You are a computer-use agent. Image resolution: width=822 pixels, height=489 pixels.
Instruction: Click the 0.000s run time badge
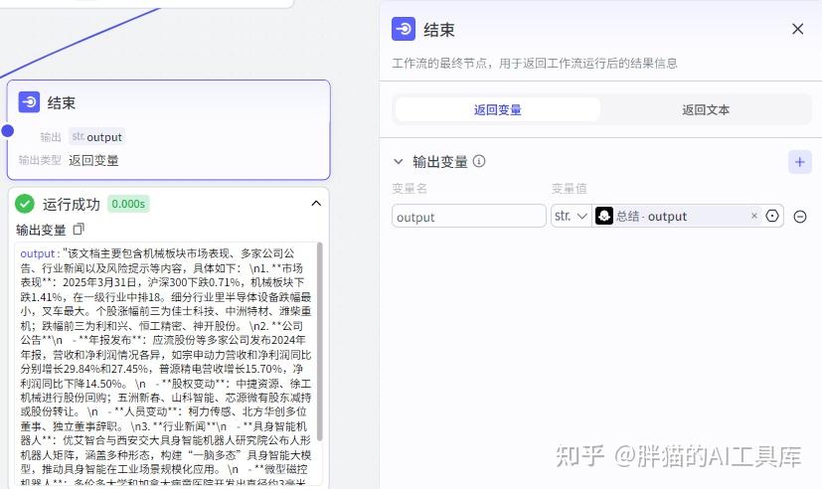coord(128,204)
